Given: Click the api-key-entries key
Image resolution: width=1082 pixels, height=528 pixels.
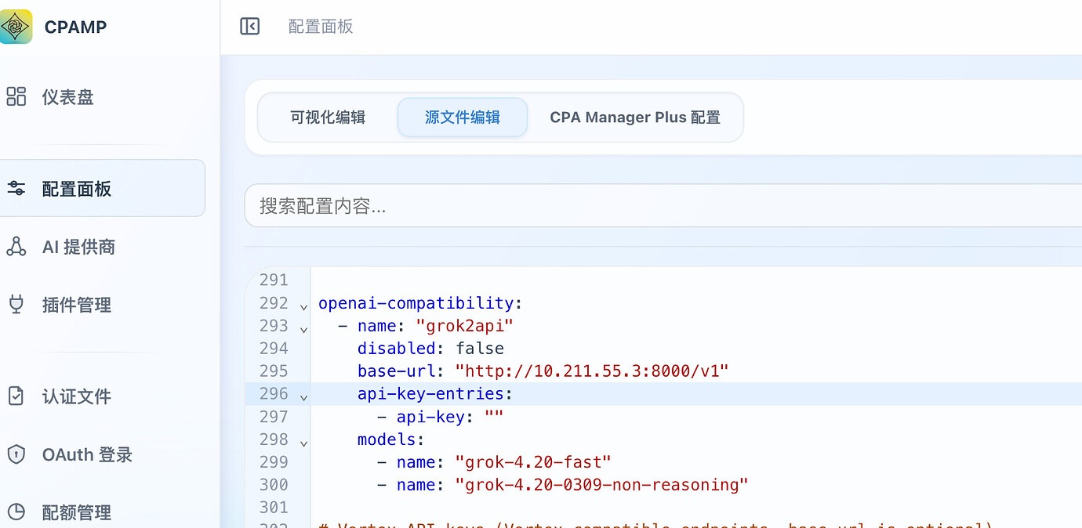Looking at the screenshot, I should coord(430,393).
